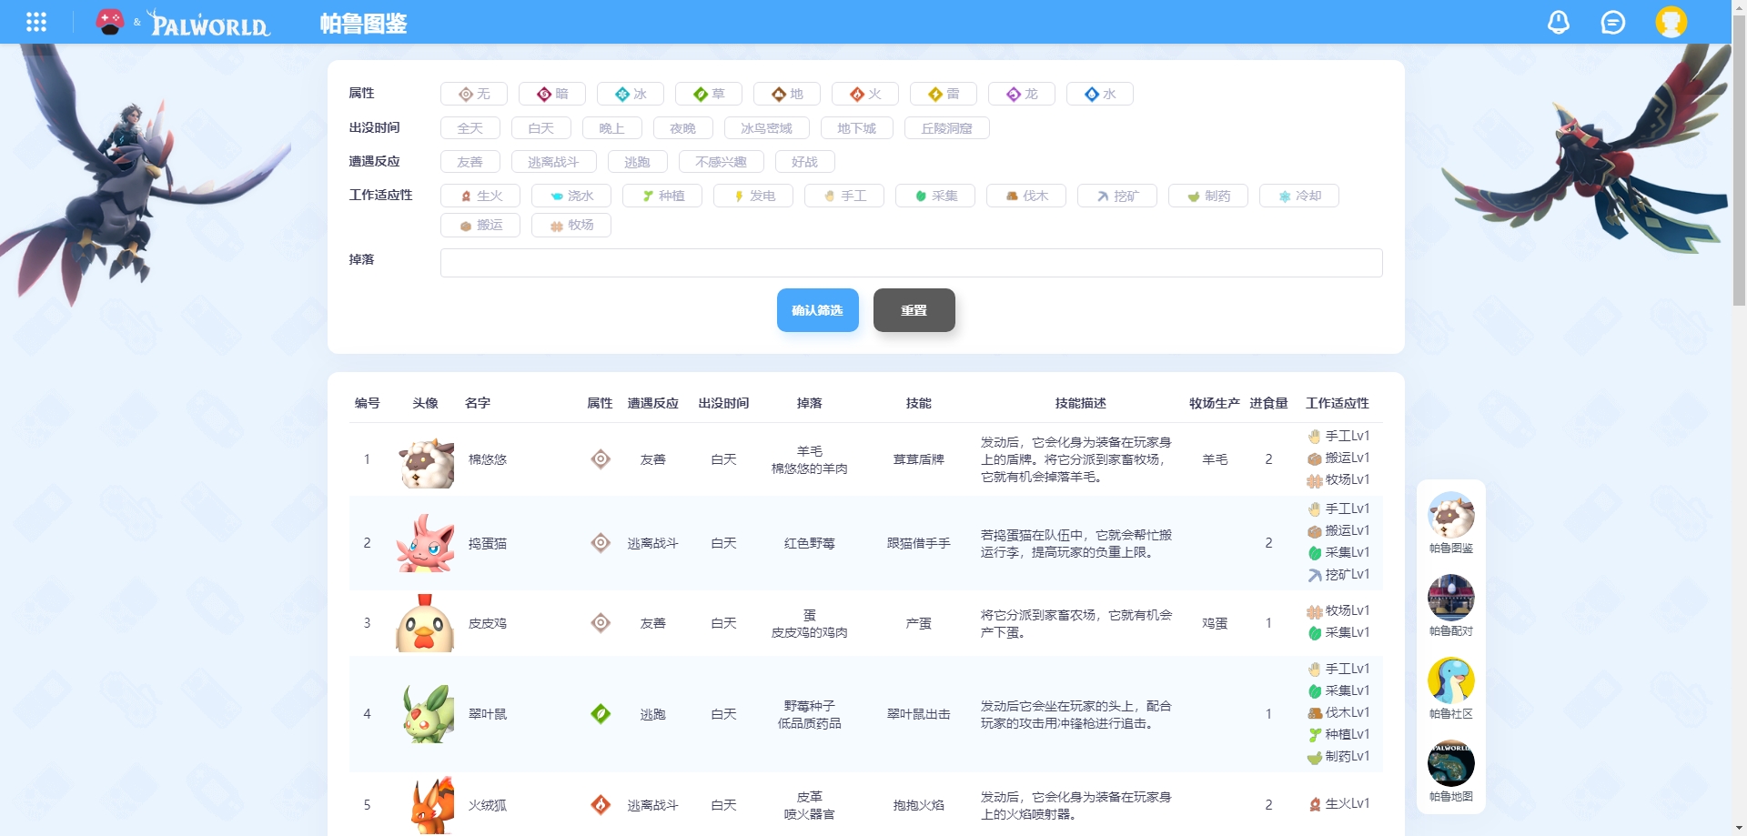Open 帕鲁配对 sidebar shortcut

pos(1451,606)
